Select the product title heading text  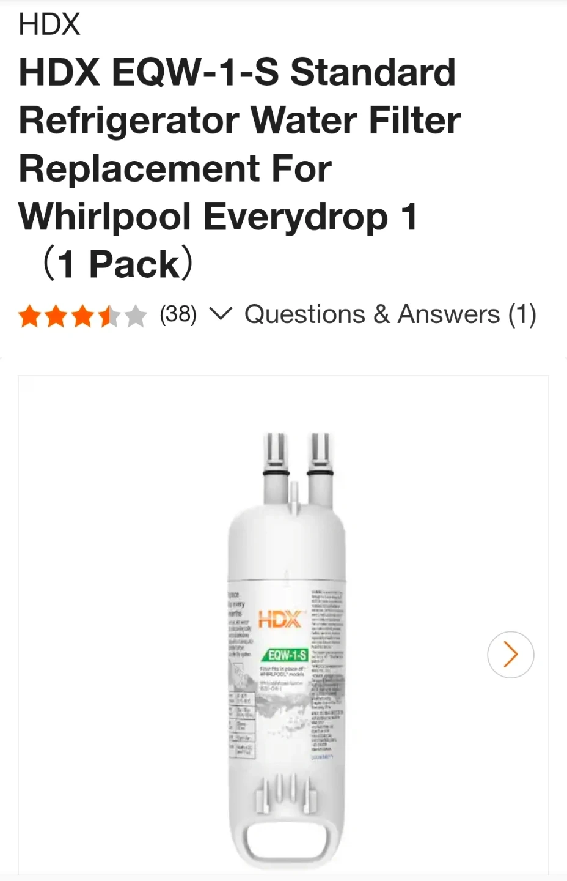tap(240, 168)
